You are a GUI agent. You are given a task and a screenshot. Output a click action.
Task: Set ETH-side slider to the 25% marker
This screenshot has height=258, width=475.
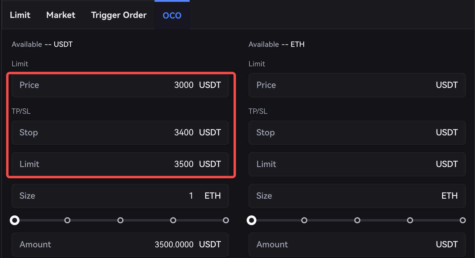304,220
